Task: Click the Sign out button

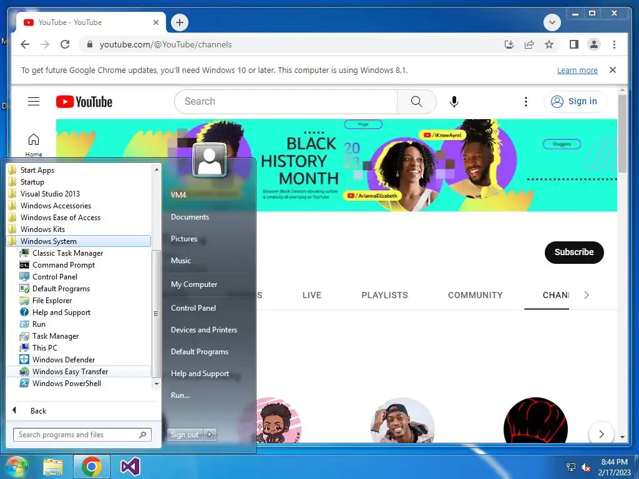Action: pyautogui.click(x=185, y=435)
